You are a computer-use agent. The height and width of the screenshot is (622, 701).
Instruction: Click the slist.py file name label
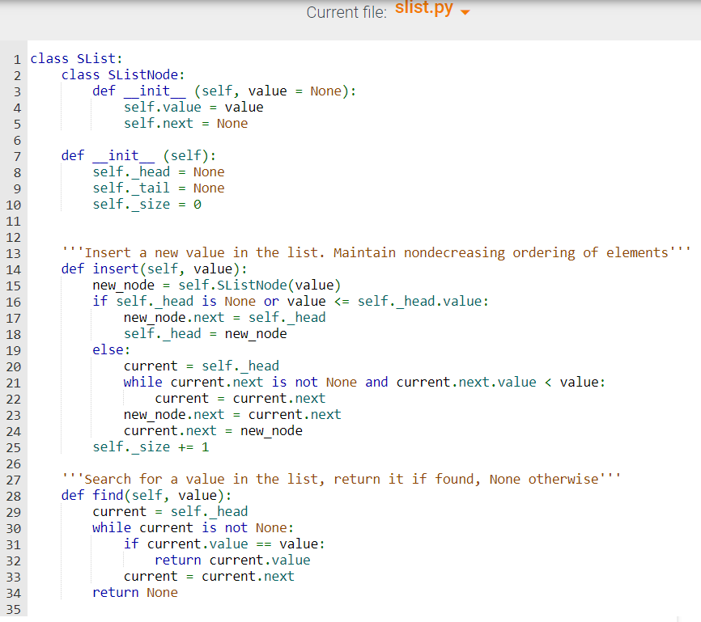tap(424, 9)
